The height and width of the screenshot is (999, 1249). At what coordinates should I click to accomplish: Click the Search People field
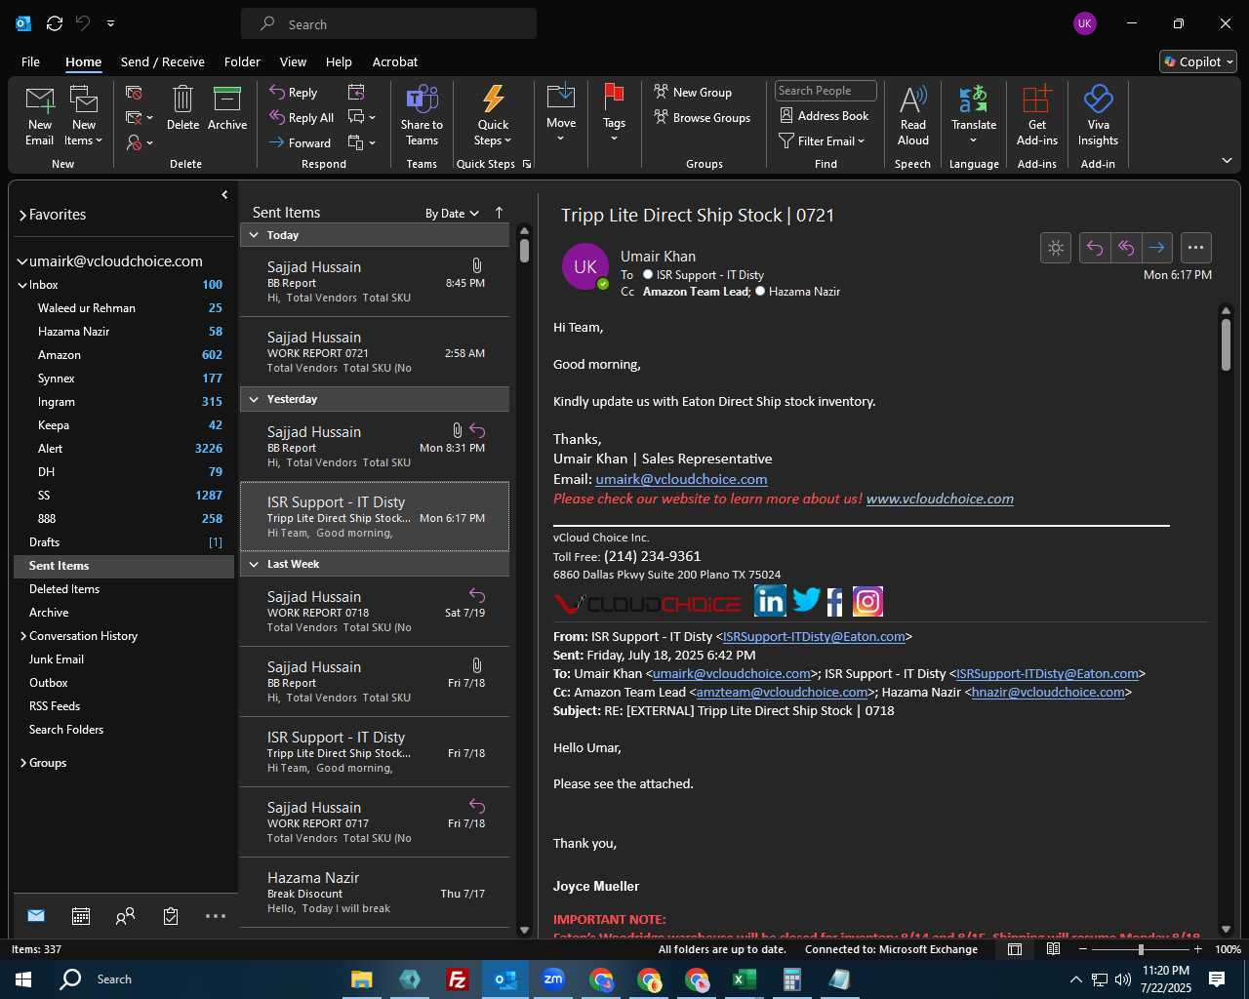(826, 91)
